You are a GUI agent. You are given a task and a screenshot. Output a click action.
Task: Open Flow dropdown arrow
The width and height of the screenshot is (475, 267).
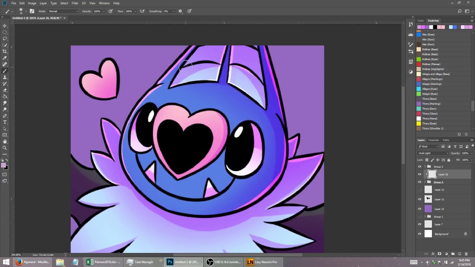135,11
